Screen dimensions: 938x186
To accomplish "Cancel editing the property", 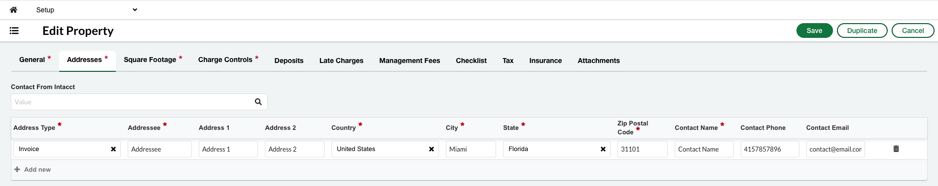I will click(913, 31).
